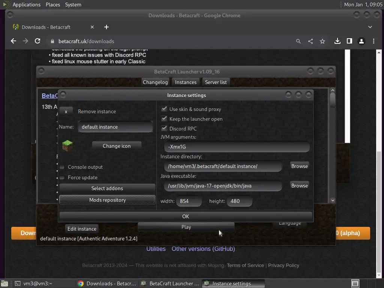Close the Downloads - Betacraft tab
The height and width of the screenshot is (288, 384).
coord(92,27)
